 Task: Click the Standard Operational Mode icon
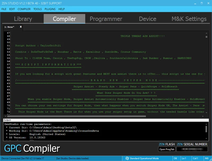pyautogui.click(x=127, y=158)
